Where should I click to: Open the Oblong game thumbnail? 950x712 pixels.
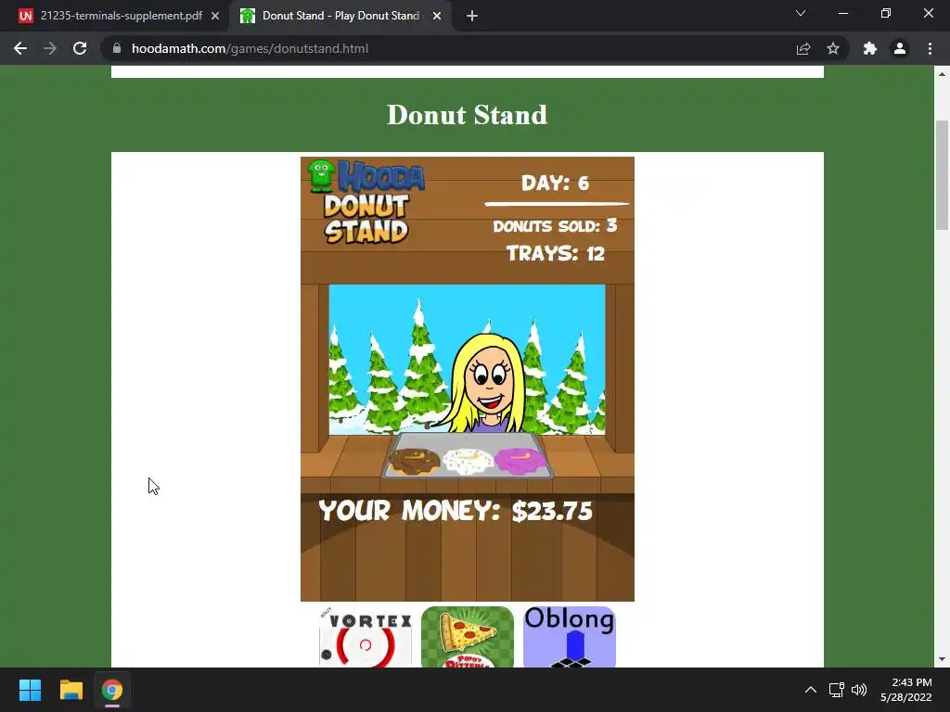point(570,637)
